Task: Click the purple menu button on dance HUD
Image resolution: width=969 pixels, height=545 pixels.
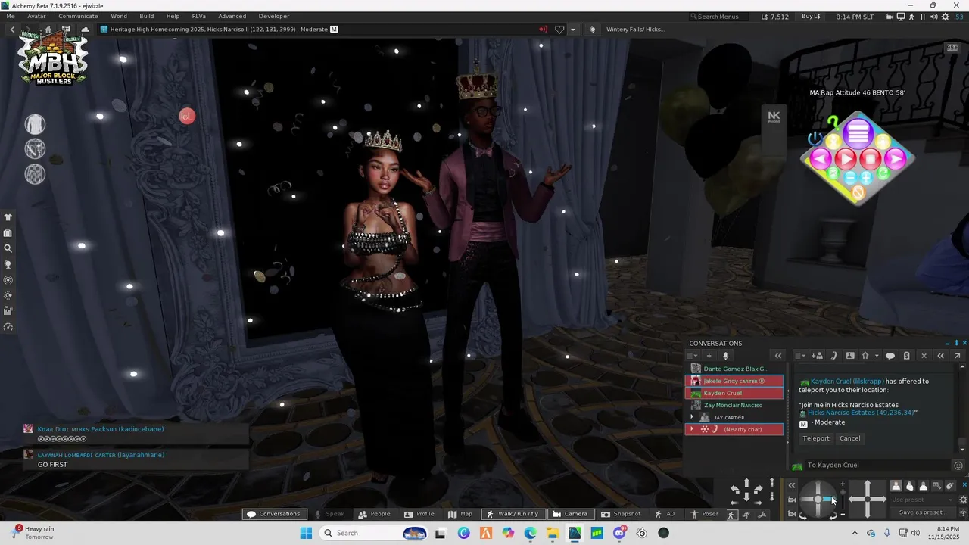Action: point(858,134)
